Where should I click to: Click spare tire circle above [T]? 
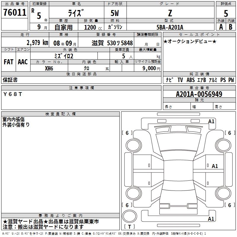coord(129,216)
